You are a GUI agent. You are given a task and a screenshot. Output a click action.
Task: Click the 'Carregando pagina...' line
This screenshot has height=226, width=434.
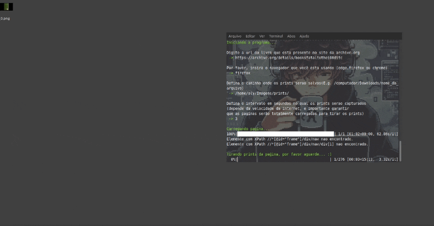pos(247,129)
